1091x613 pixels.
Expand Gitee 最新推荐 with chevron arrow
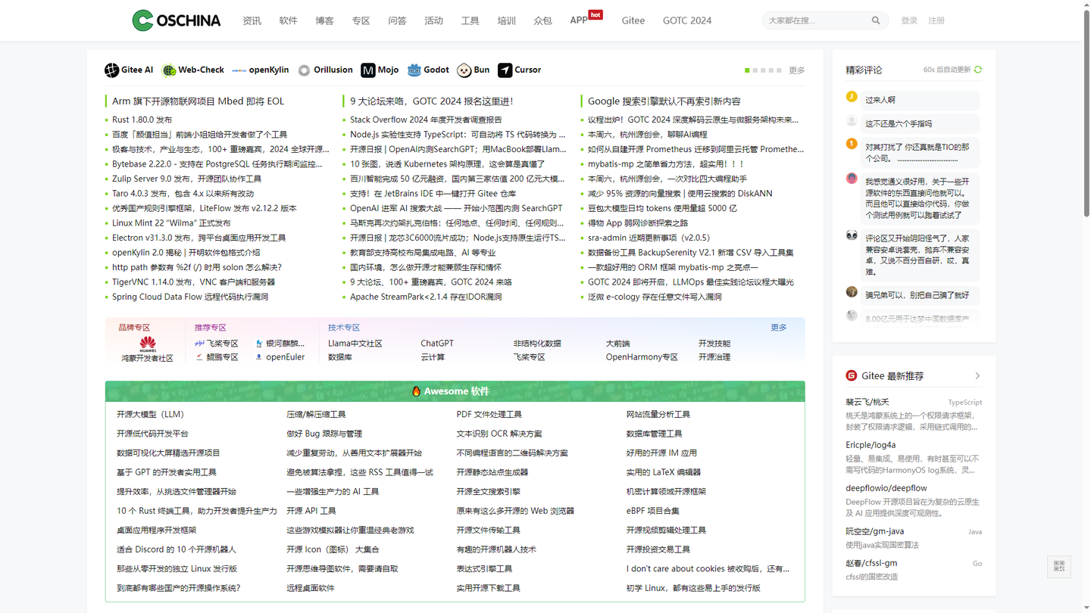click(x=977, y=376)
